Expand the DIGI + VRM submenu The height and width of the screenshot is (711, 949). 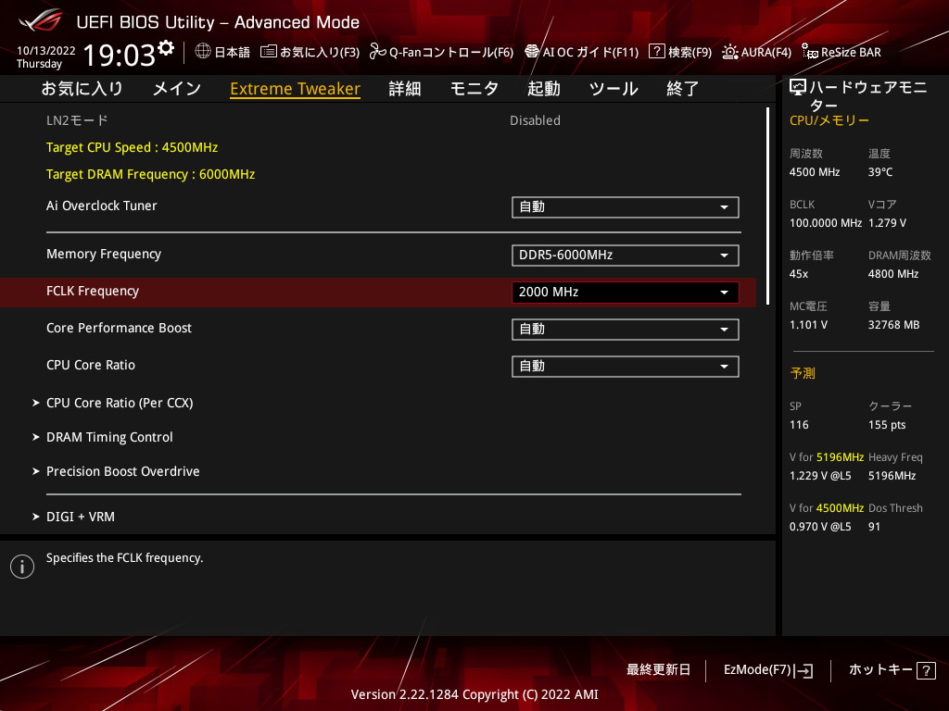tap(81, 517)
